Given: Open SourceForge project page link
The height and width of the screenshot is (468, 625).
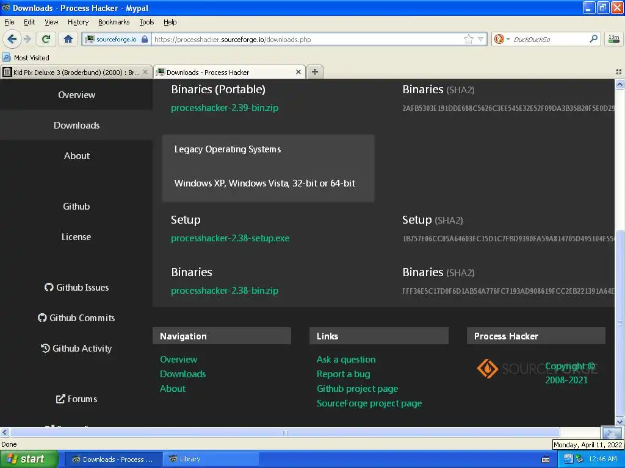Looking at the screenshot, I should click(x=369, y=403).
